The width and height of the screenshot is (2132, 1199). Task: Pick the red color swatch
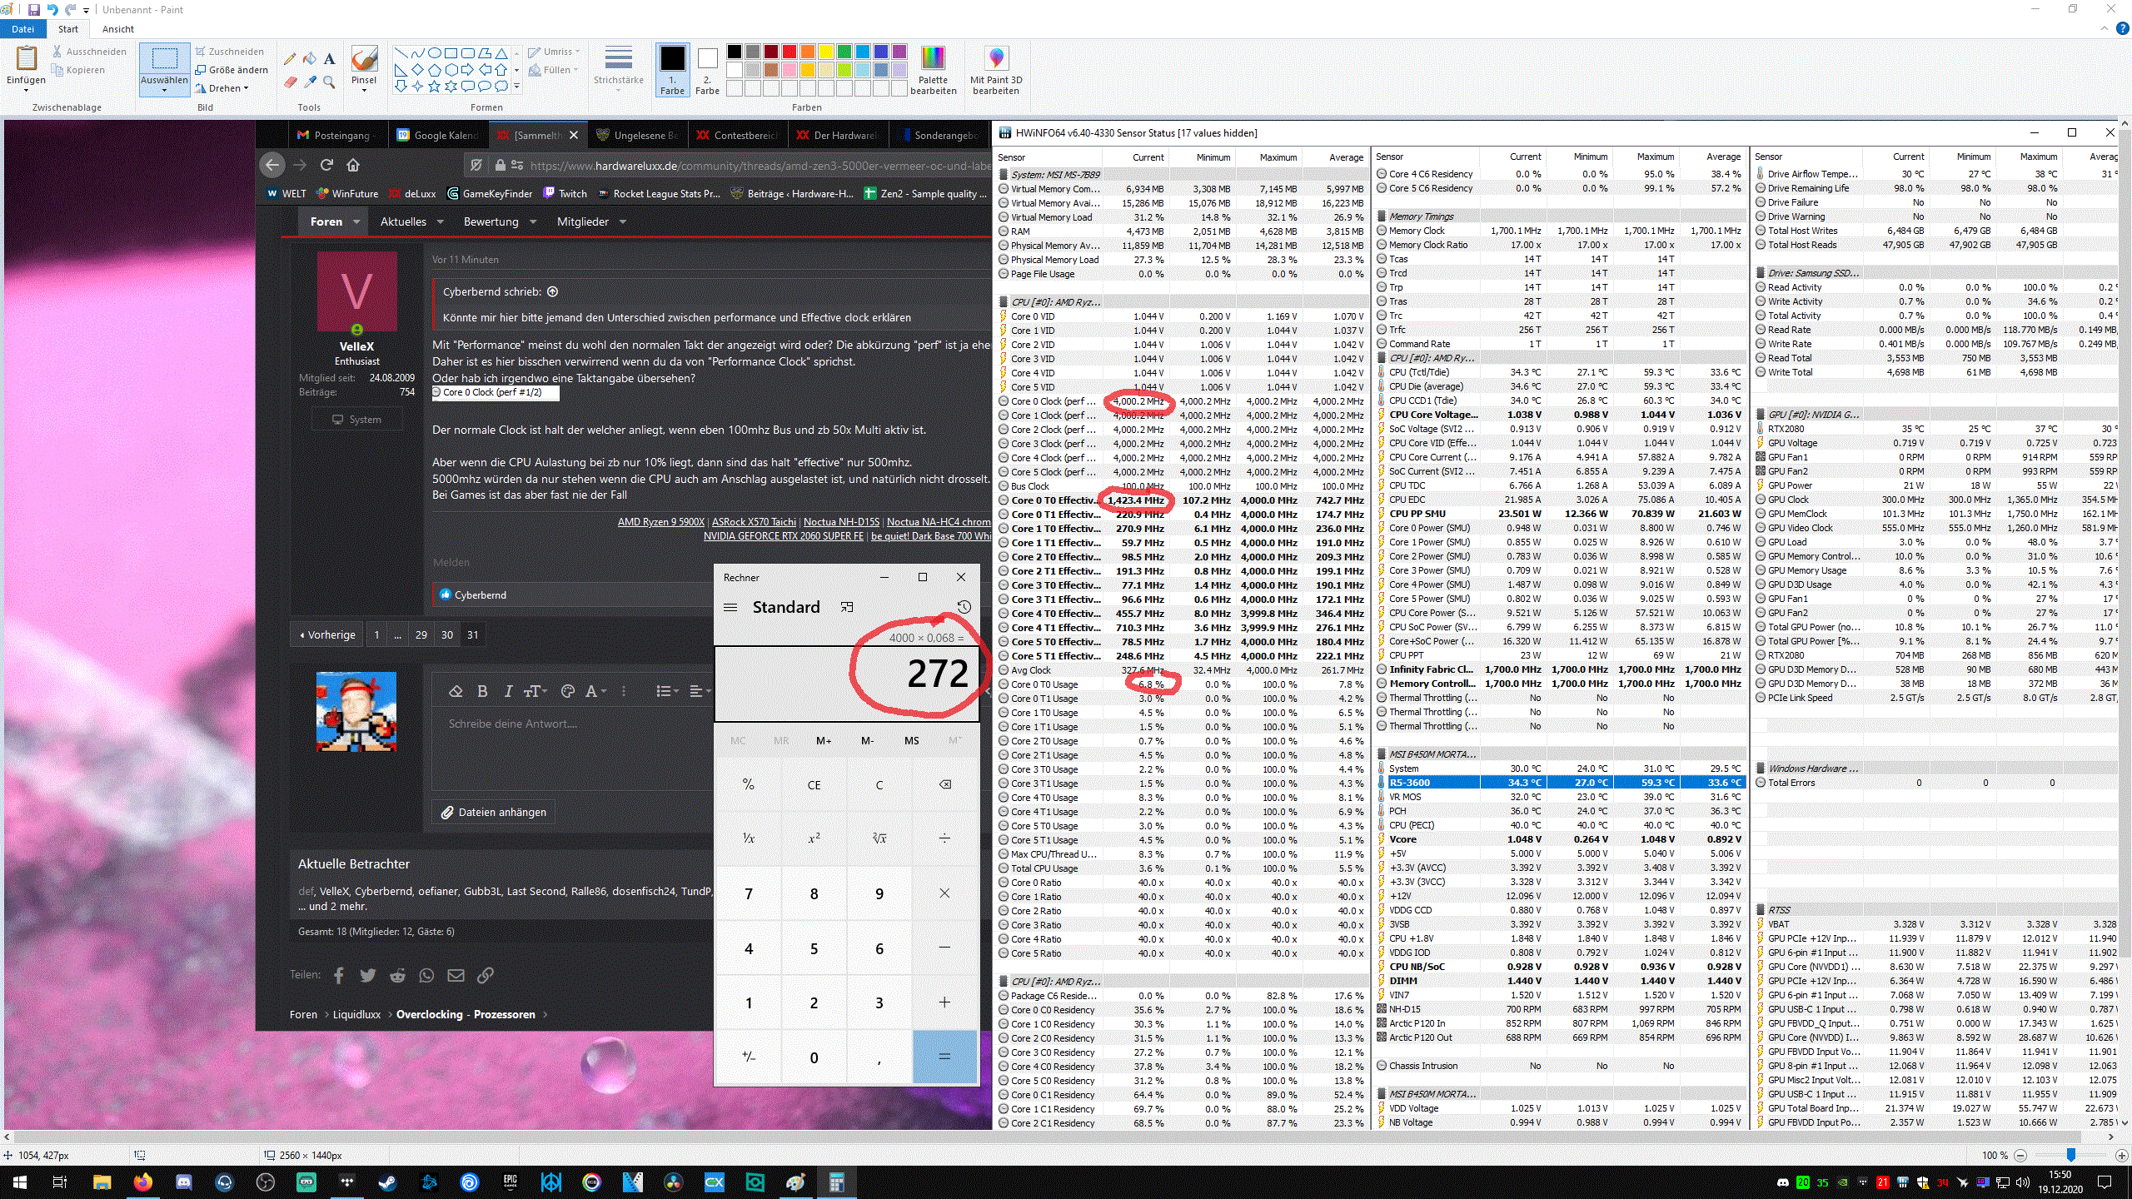pos(789,52)
